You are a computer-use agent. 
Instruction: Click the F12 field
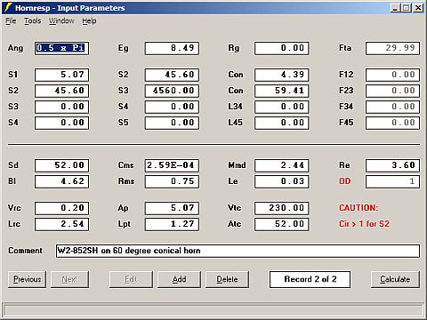pyautogui.click(x=392, y=75)
